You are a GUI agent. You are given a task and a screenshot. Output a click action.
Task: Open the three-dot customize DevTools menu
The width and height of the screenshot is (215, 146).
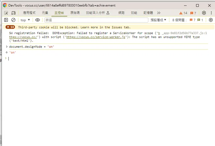pos(211,13)
